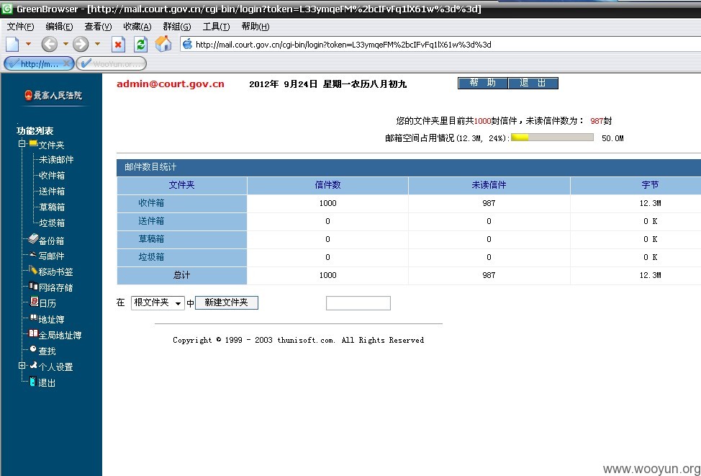Click the new page toolbar icon
The image size is (701, 476).
click(12, 44)
